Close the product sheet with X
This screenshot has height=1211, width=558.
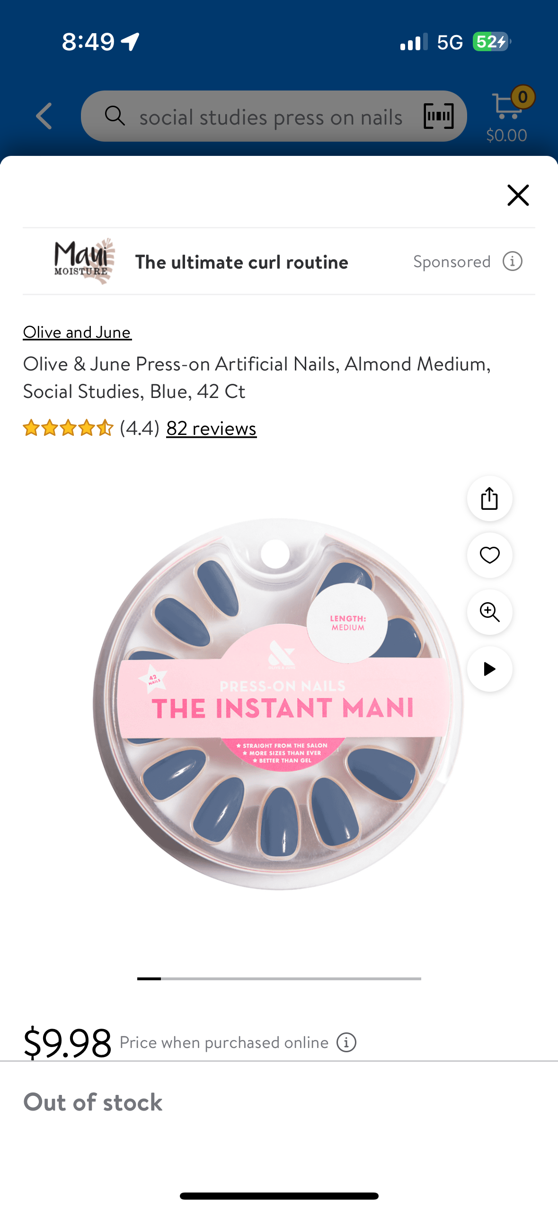(x=518, y=195)
